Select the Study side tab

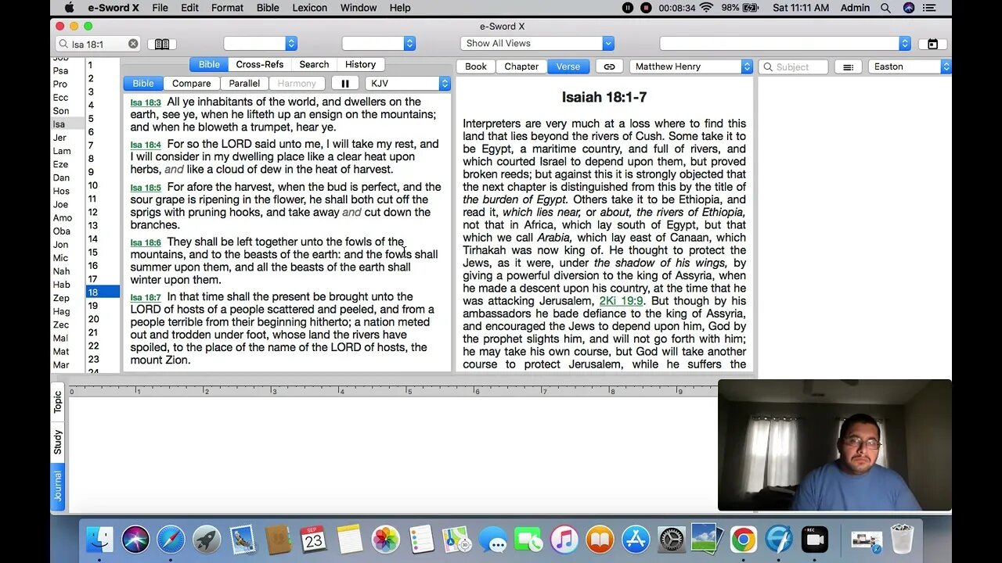click(58, 442)
